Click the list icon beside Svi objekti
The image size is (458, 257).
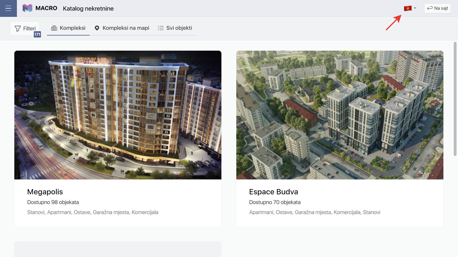161,28
